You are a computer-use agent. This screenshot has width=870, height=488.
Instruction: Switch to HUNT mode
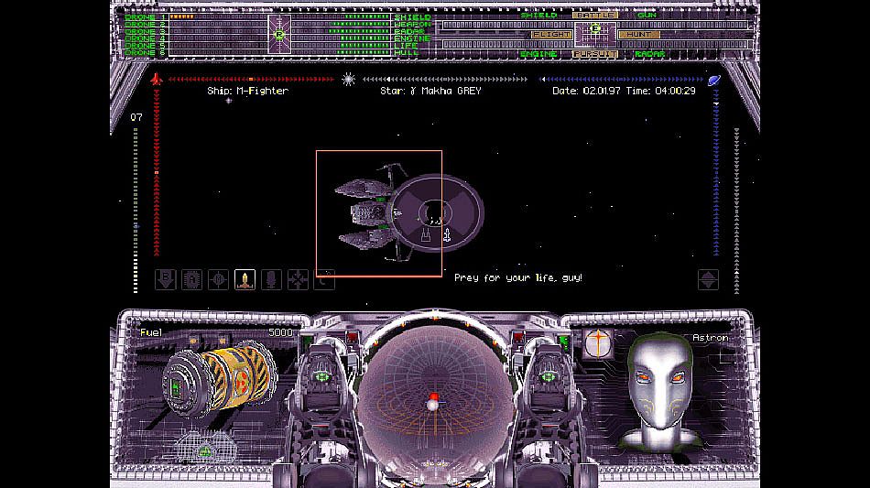pyautogui.click(x=639, y=35)
